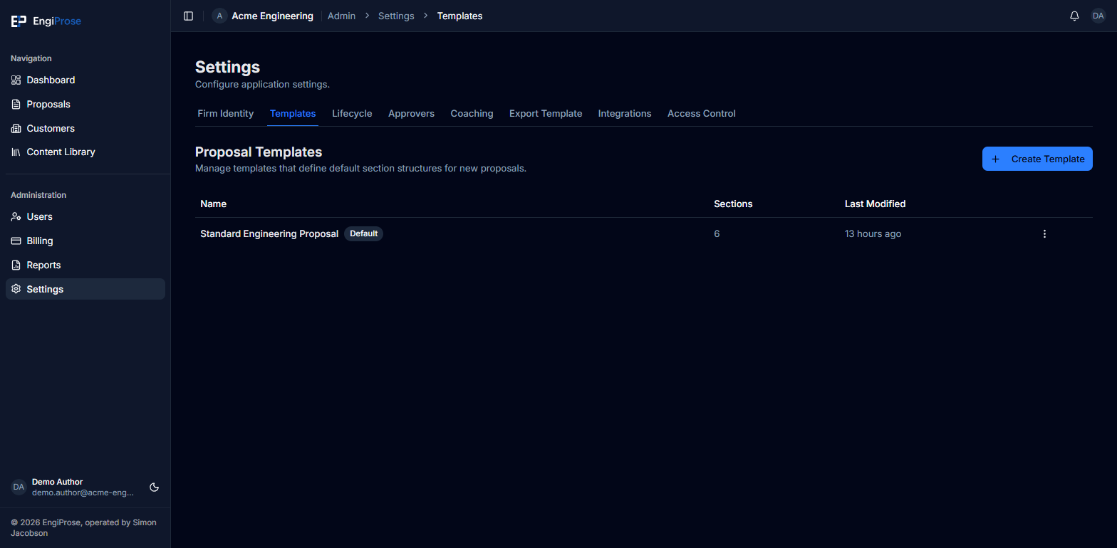Image resolution: width=1117 pixels, height=548 pixels.
Task: Click the Admin breadcrumb link
Action: tap(341, 16)
